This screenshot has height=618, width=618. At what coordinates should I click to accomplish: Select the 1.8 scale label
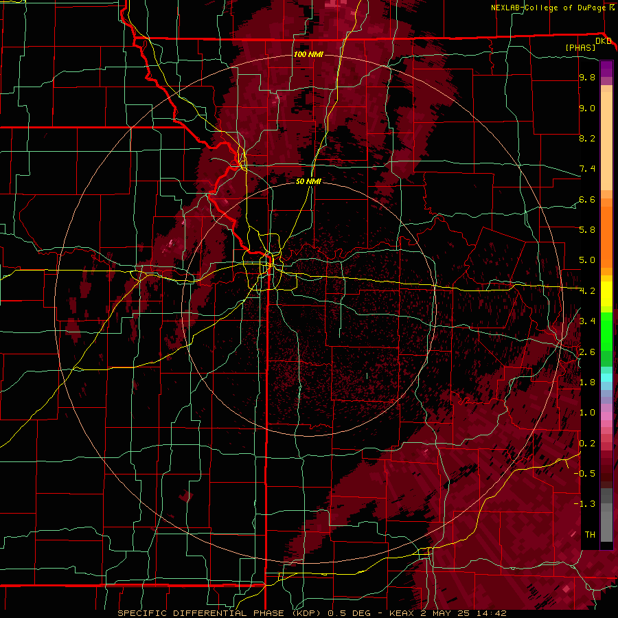tap(587, 382)
